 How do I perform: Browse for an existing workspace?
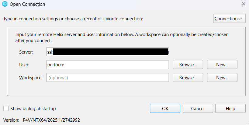pos(188,77)
